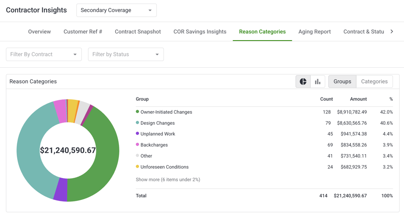This screenshot has height=217, width=404.
Task: Click the pink Backcharges legend dot
Action: click(x=137, y=144)
